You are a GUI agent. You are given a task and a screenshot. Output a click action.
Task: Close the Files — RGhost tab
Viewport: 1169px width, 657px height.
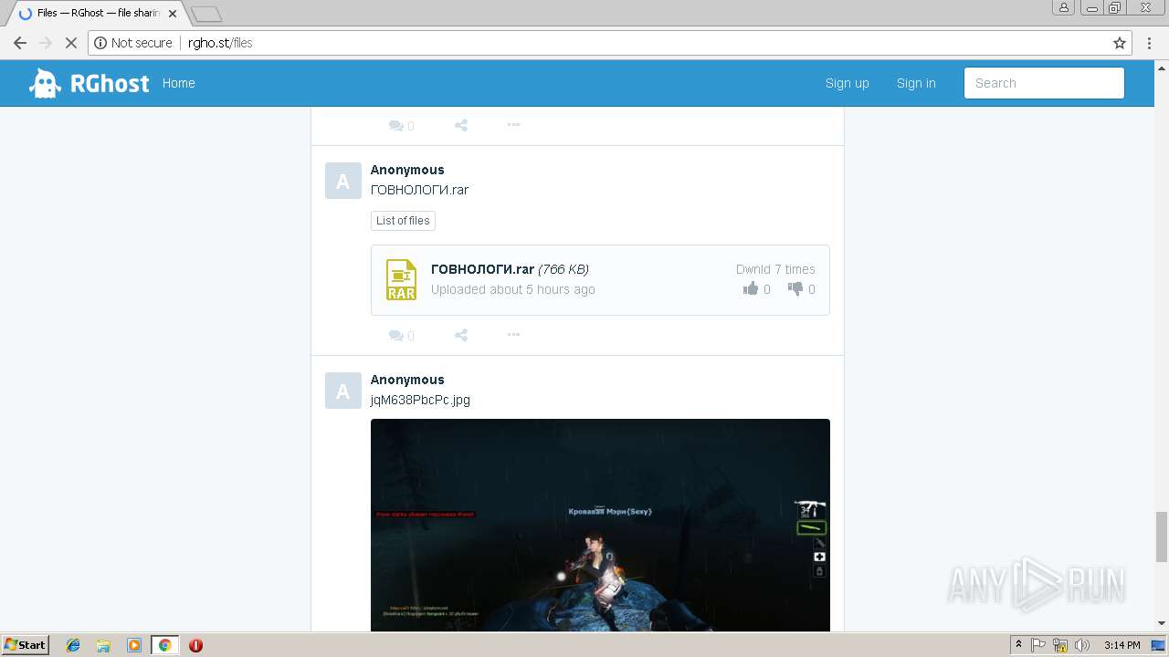coord(173,14)
